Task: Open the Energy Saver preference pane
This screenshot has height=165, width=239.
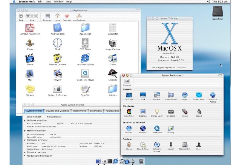Action: [x=157, y=112]
